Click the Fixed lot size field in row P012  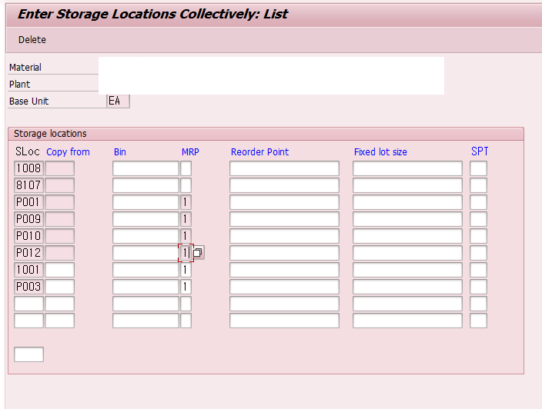(407, 253)
